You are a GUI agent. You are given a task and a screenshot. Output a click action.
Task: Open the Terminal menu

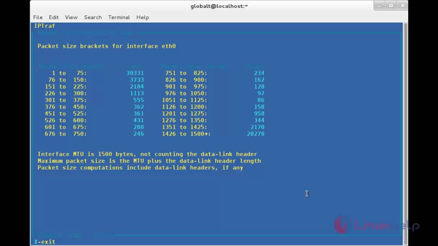click(119, 17)
